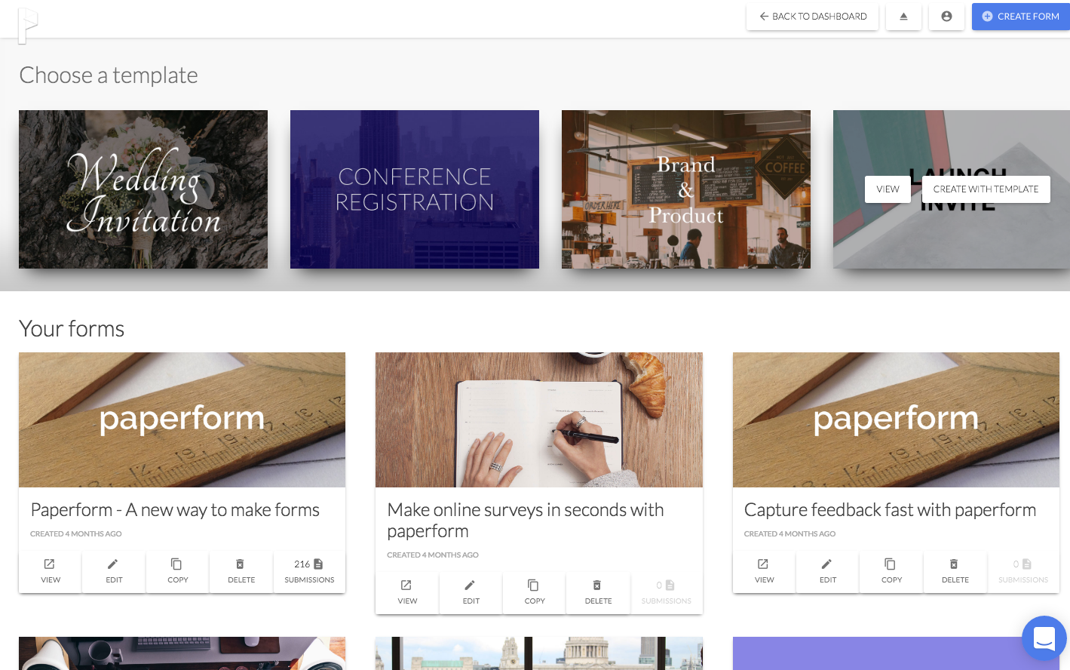The image size is (1070, 670).
Task: Click the Paperform logo in header
Action: coord(27,25)
